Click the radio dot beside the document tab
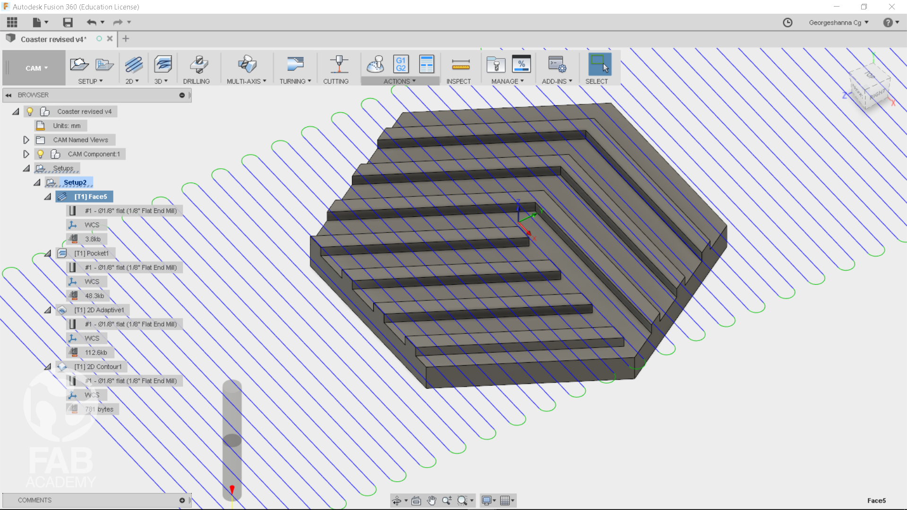This screenshot has width=907, height=510. click(99, 39)
